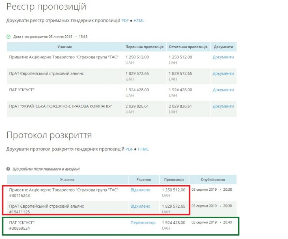Open documents for Європейський страховий альянс
The image size is (288, 239).
pos(223,73)
